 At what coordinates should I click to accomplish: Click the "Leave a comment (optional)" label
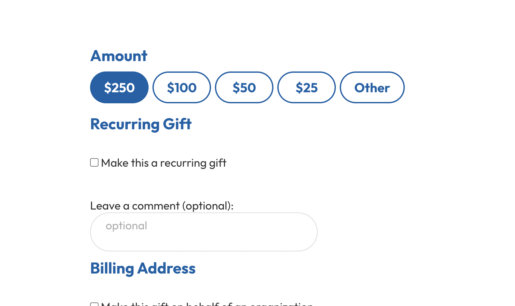pos(162,206)
